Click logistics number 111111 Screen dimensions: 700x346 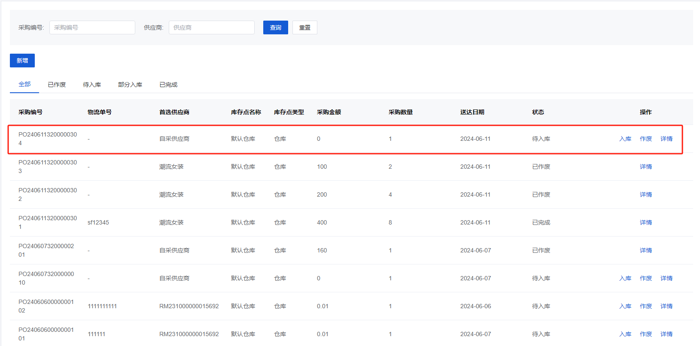point(96,334)
